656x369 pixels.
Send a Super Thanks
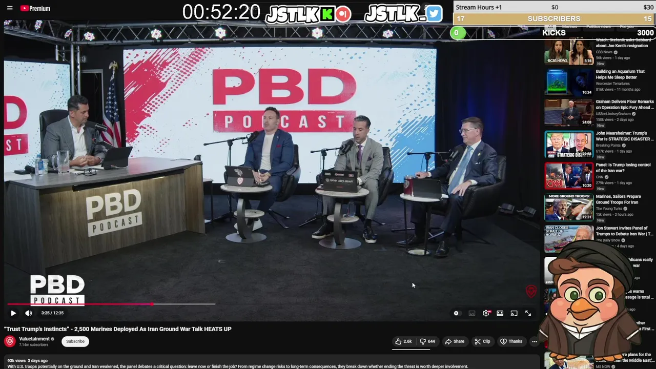click(511, 341)
